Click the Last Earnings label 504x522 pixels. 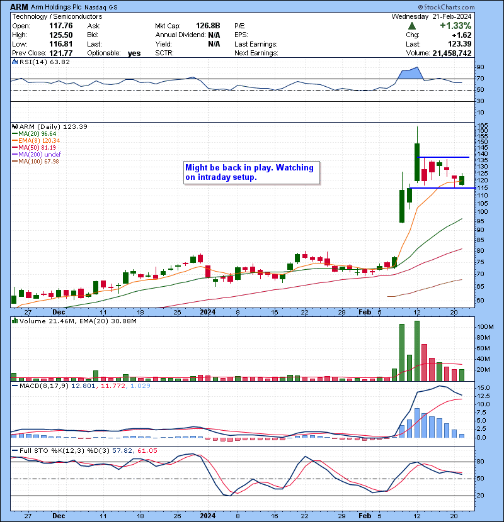click(256, 44)
